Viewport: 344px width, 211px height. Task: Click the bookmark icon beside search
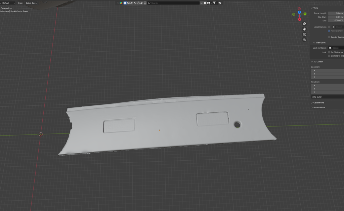(205, 3)
